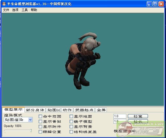Switch to the 贴图(s) tab

point(53,110)
